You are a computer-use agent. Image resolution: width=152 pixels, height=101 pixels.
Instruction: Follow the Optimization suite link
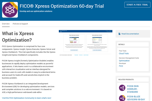pos(124,61)
